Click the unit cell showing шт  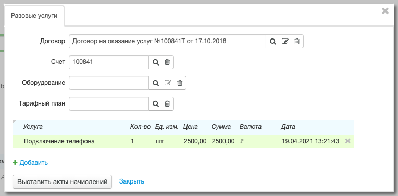159,141
